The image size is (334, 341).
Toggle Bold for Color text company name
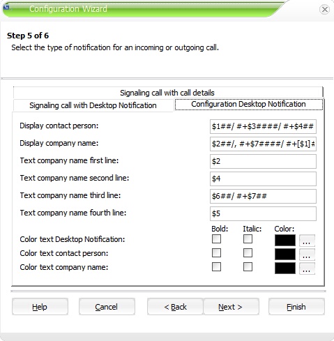click(x=216, y=267)
